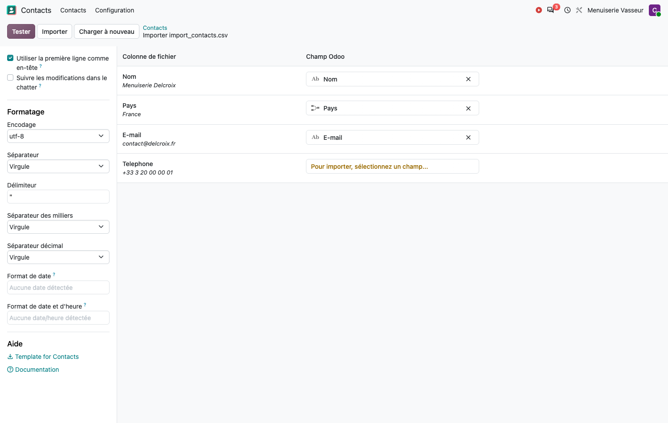This screenshot has height=423, width=668.
Task: Click the question icon beside Documentation
Action: [x=10, y=370]
